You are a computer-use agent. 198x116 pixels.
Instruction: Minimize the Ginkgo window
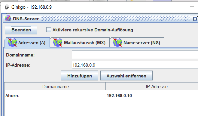(x=192, y=7)
